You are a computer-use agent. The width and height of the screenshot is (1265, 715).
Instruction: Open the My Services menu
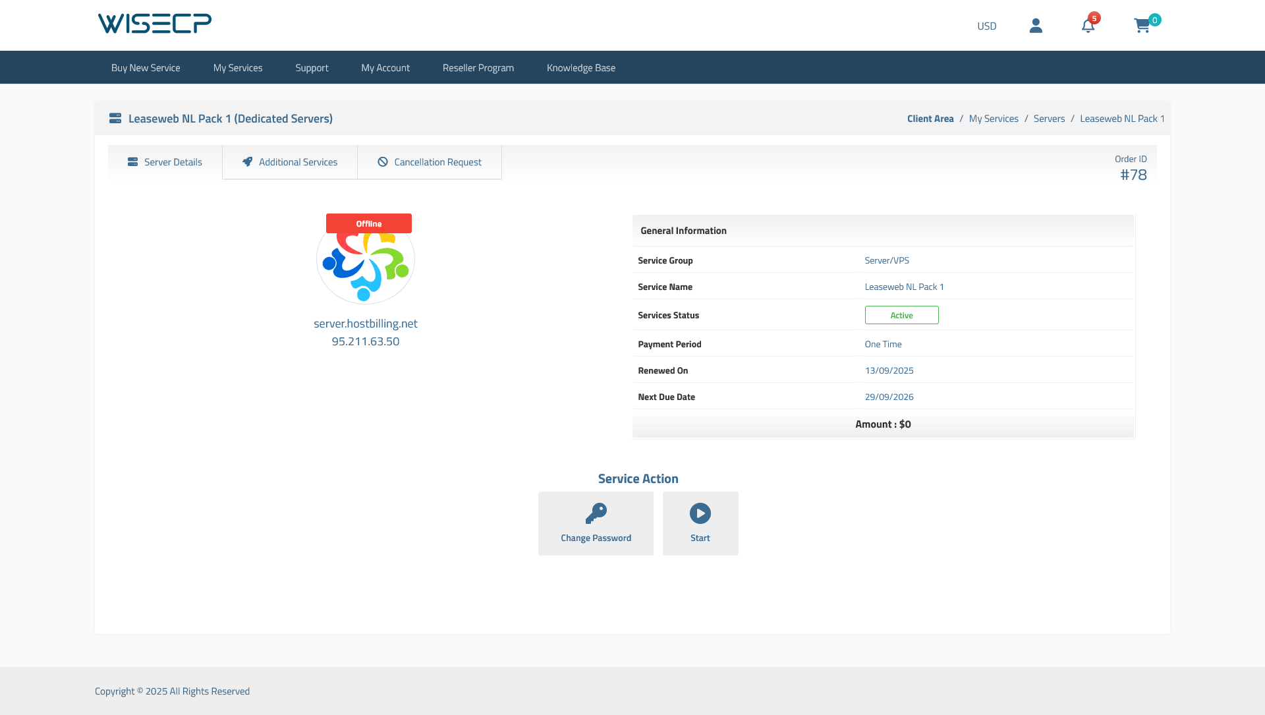238,68
